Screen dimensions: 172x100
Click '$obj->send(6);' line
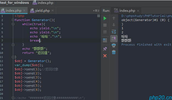click(x=28, y=90)
